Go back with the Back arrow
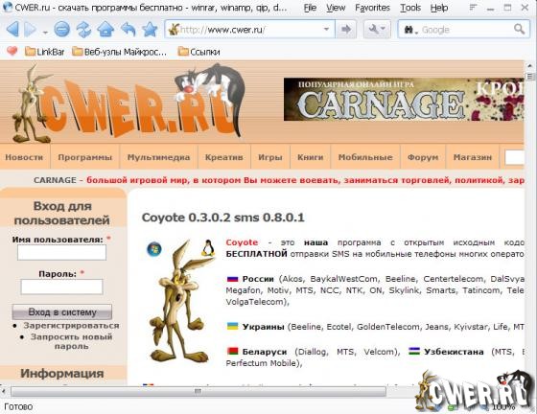The width and height of the screenshot is (537, 414). [x=12, y=30]
